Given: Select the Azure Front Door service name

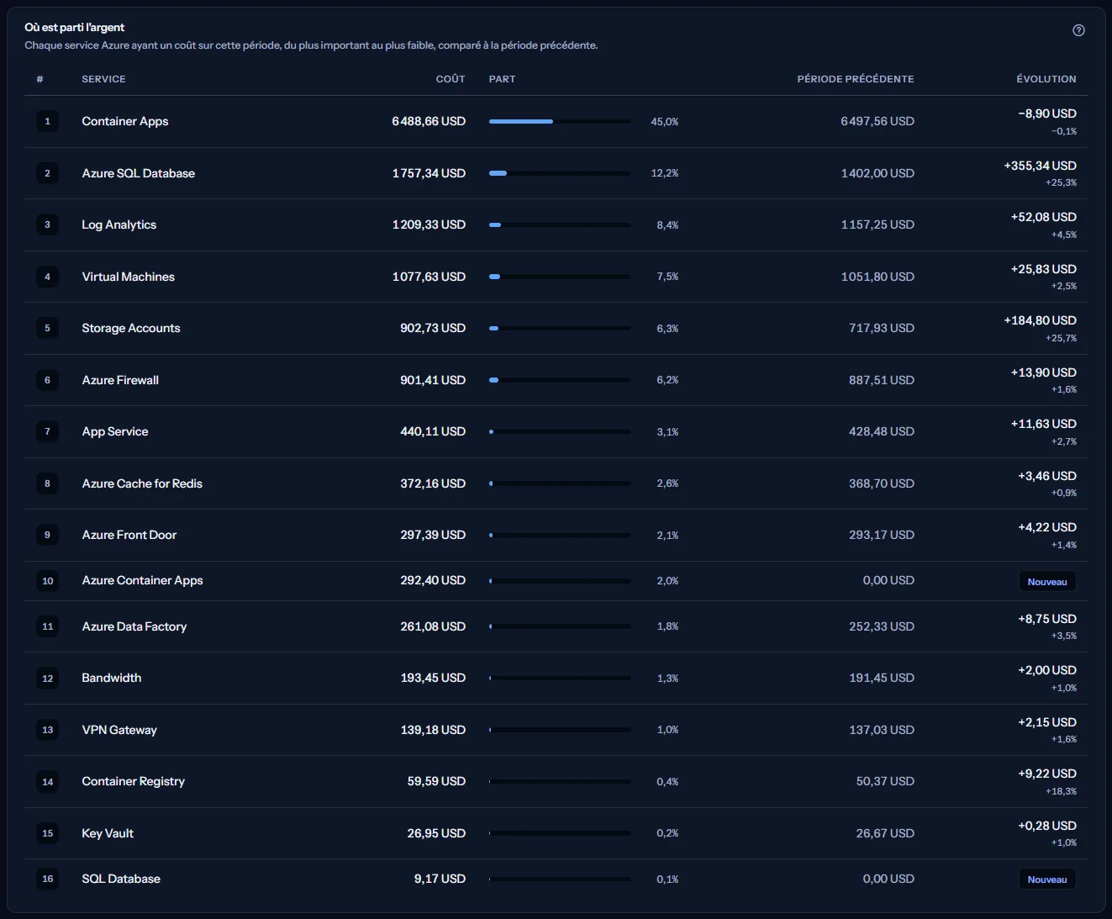Looking at the screenshot, I should 129,535.
